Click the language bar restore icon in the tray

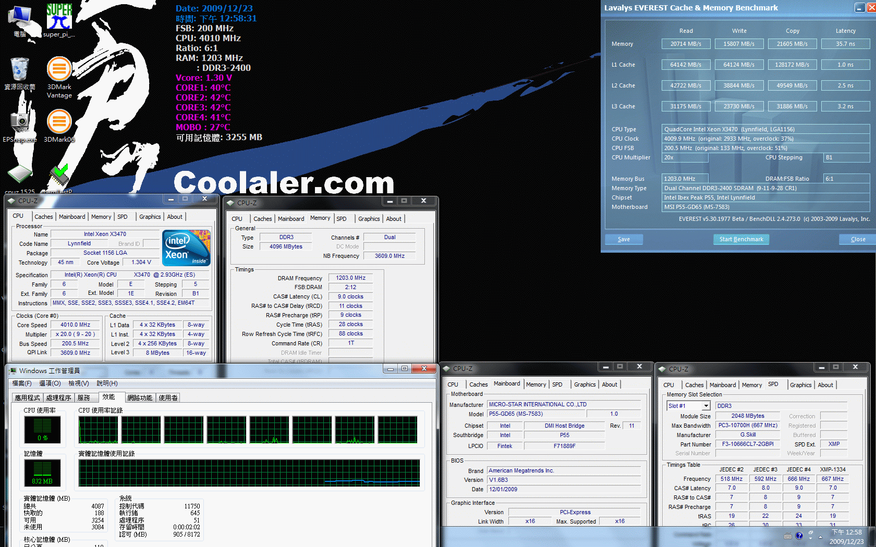click(x=811, y=533)
